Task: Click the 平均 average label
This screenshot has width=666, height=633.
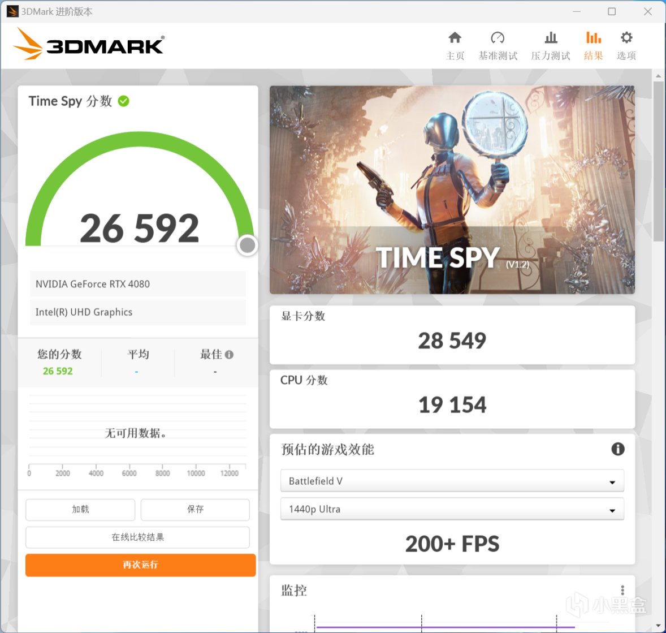Action: pyautogui.click(x=138, y=354)
